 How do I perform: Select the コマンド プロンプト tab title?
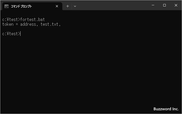[21, 6]
